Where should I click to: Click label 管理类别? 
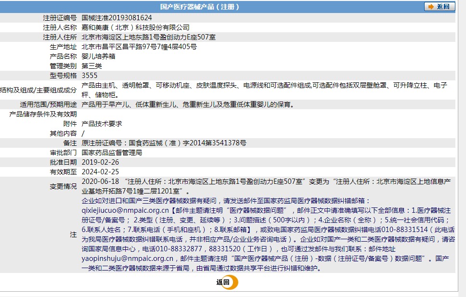63,65
